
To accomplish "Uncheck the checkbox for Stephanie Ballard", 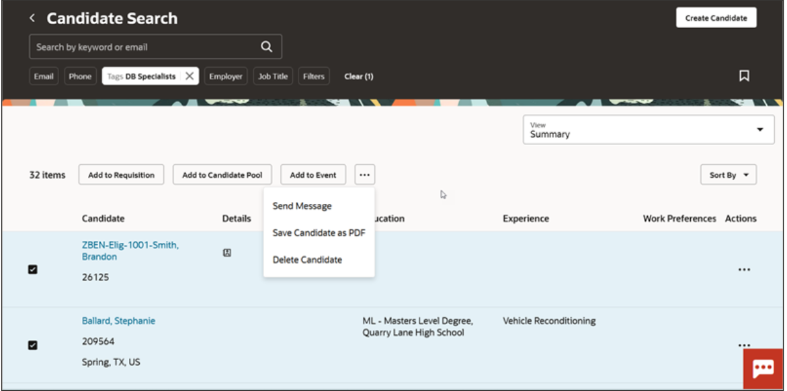I will click(33, 345).
